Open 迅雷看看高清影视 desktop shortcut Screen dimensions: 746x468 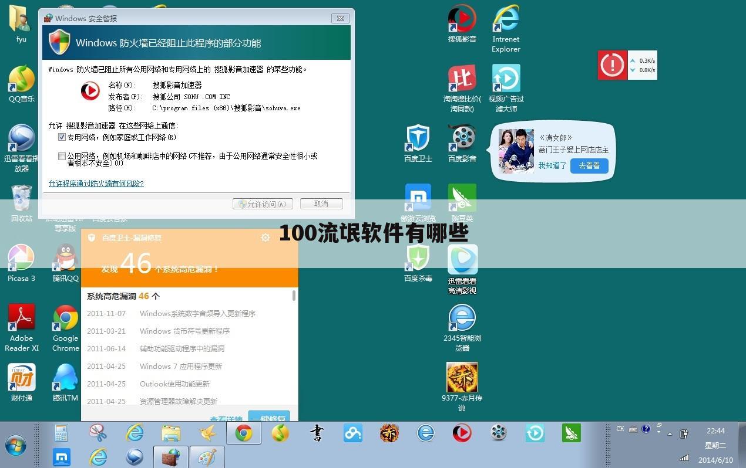click(462, 269)
